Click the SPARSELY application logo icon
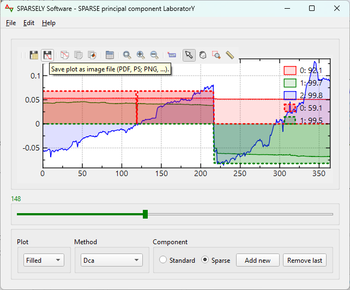 pyautogui.click(x=9, y=9)
